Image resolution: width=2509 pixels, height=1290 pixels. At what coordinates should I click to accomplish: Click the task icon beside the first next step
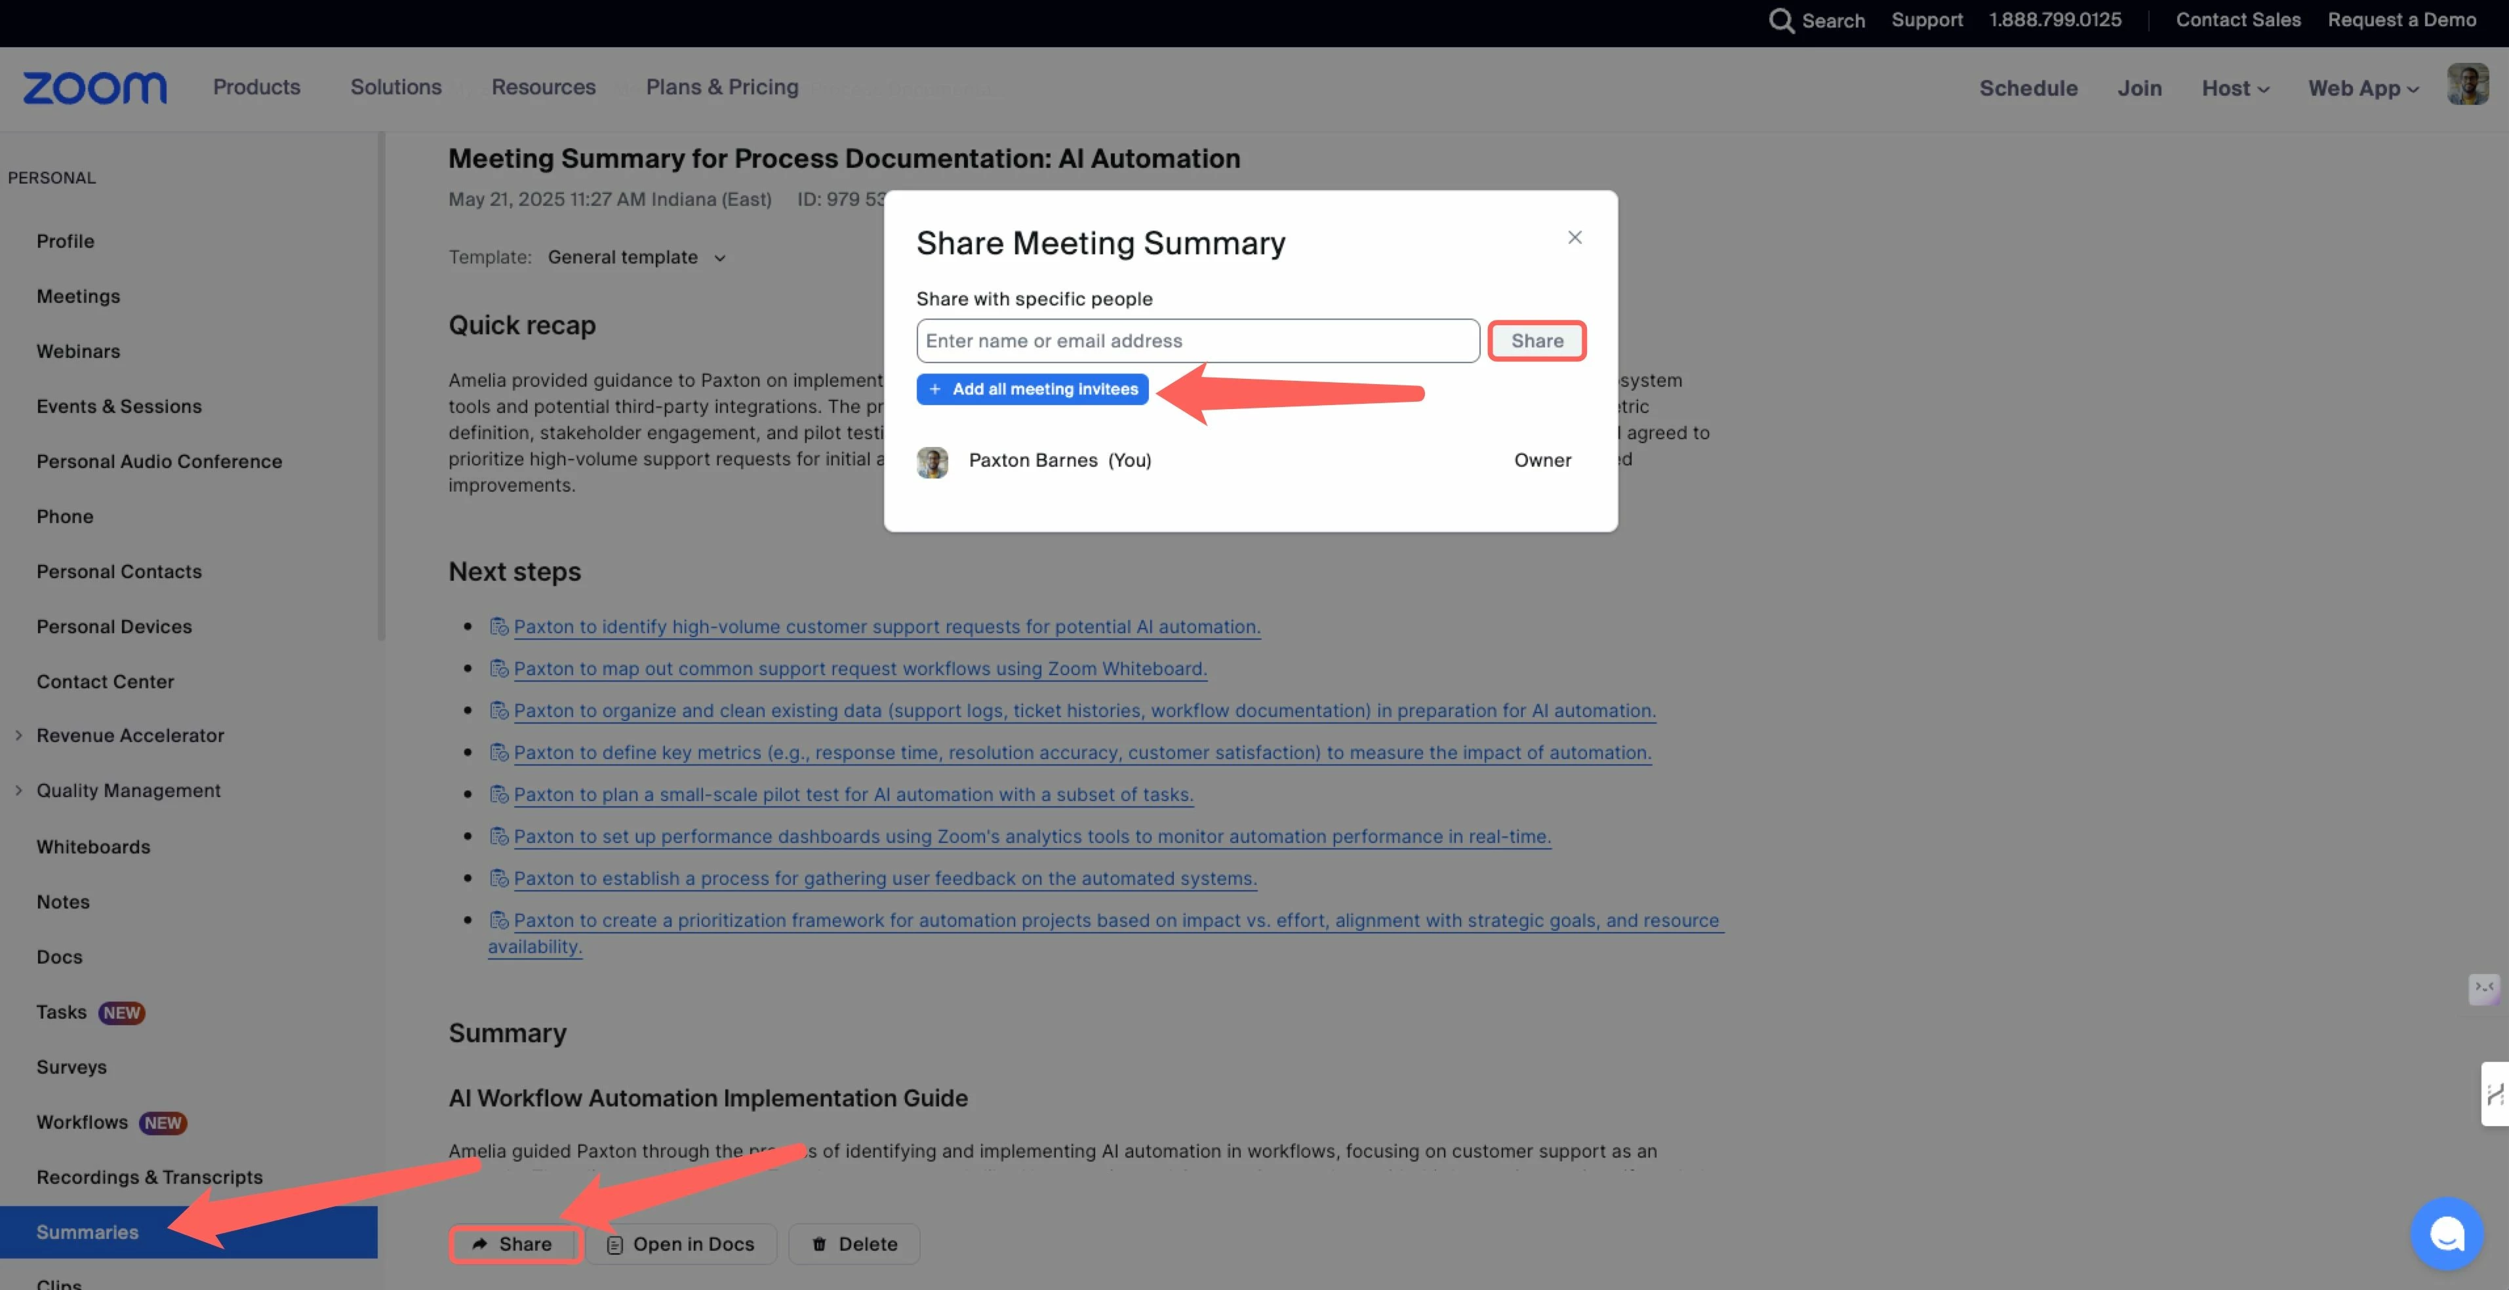click(498, 627)
